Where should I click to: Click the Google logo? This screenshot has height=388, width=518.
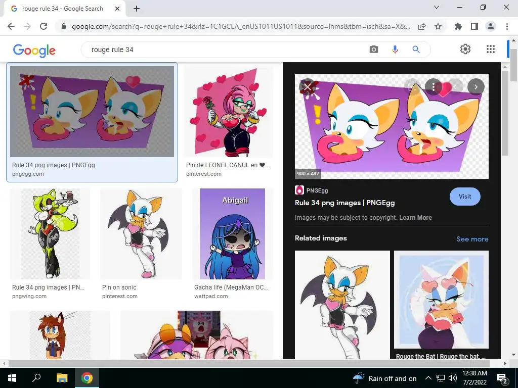[x=34, y=51]
